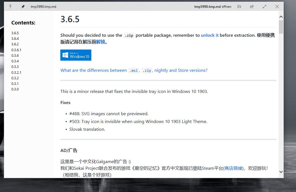Viewport: 296px width, 192px height.
Task: Click the '#488: SVG images cannot be previewed.' item
Action: tap(109, 114)
